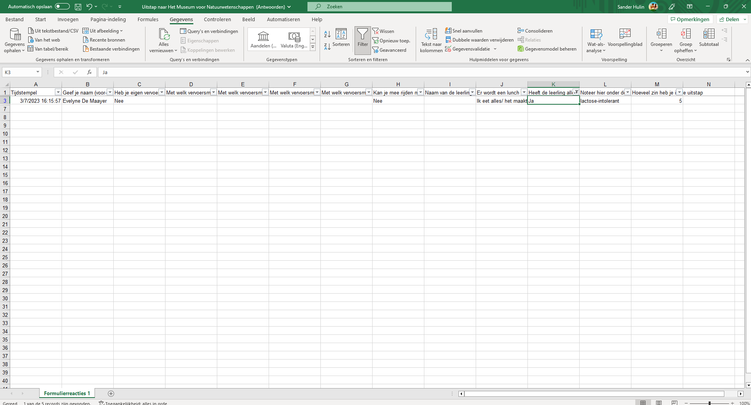Click Van het web
This screenshot has height=405, width=751.
44,40
